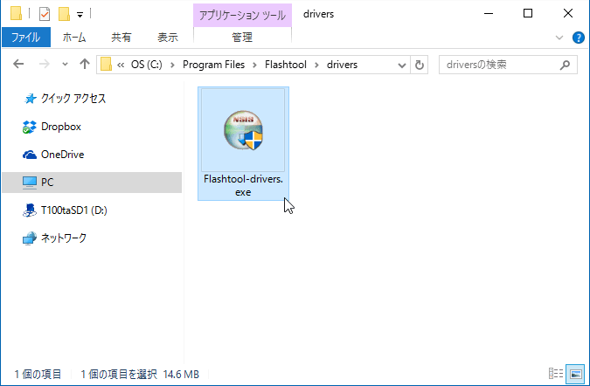Click the Dropbox logo icon
590x386 pixels.
(x=30, y=127)
